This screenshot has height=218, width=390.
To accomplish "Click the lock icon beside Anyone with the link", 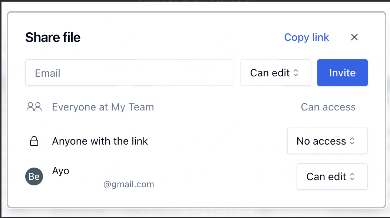I will 34,141.
